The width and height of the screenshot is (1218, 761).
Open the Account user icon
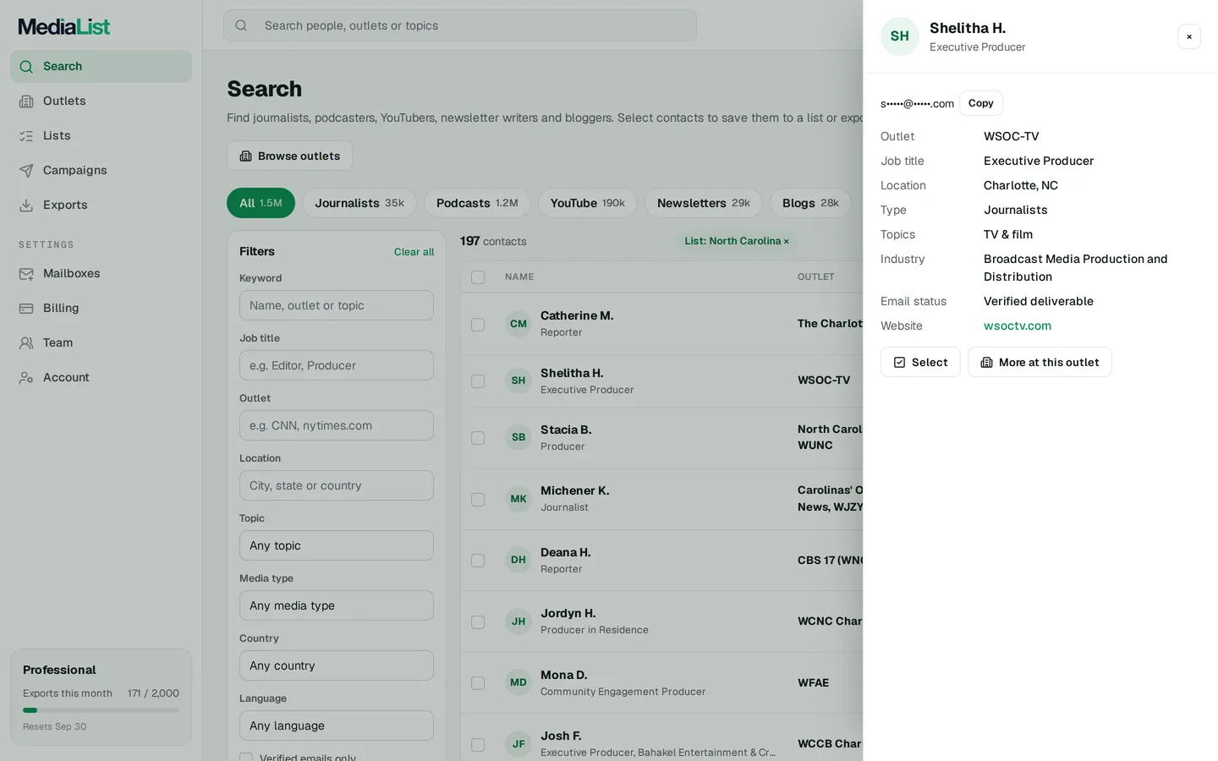26,378
